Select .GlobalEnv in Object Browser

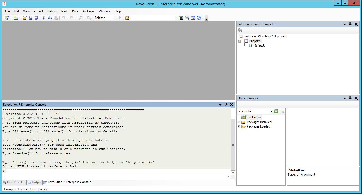click(254, 117)
